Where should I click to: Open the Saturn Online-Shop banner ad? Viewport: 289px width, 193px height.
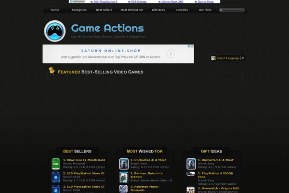coord(118,54)
